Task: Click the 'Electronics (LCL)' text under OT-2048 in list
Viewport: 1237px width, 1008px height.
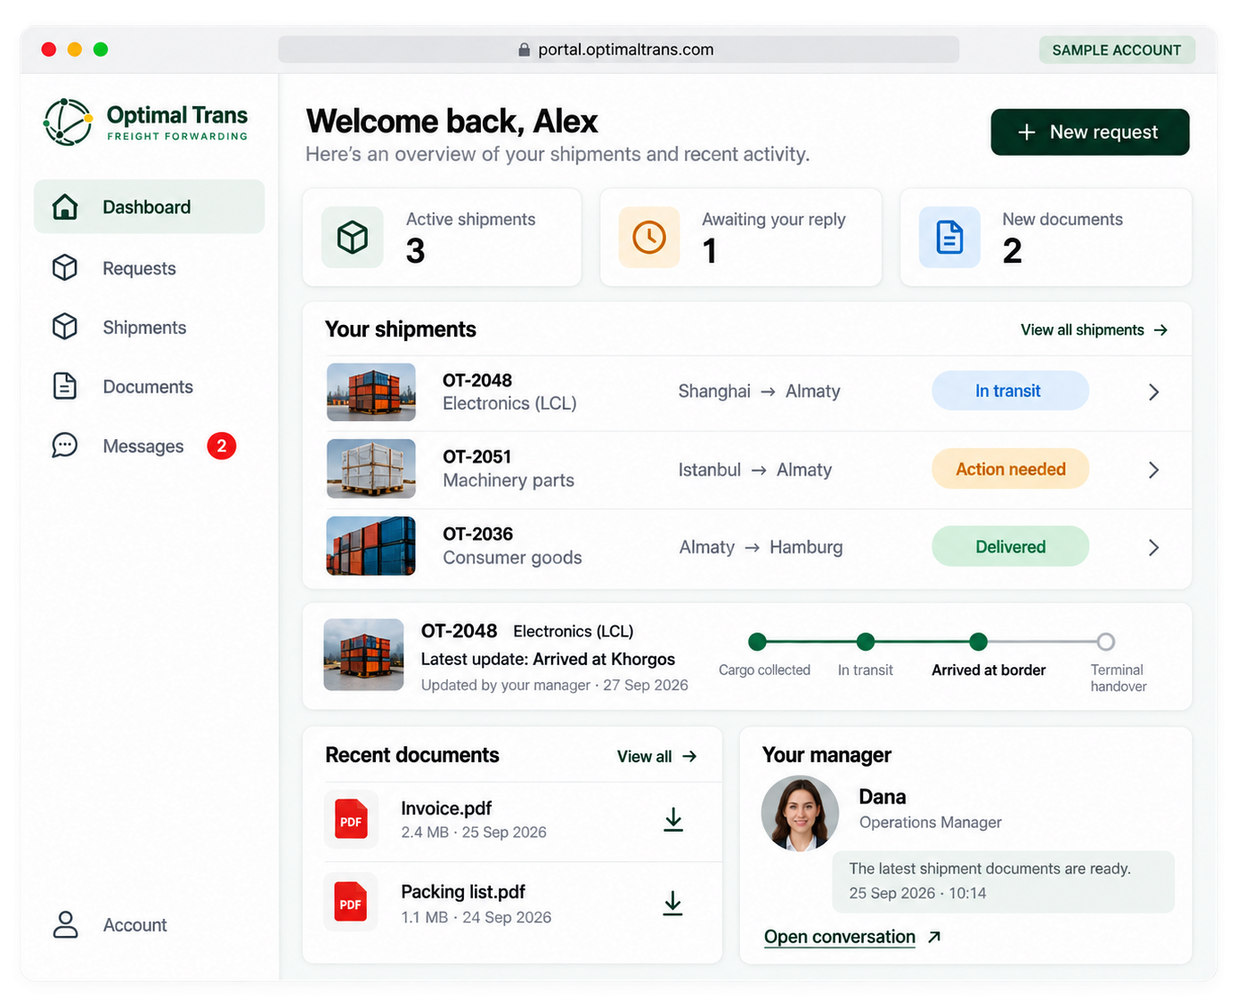Action: 509,403
